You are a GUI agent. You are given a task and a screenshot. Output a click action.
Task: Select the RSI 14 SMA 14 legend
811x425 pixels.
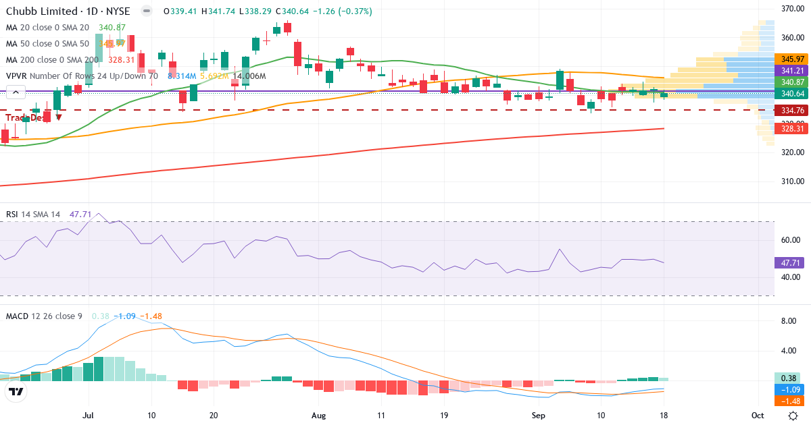[33, 214]
